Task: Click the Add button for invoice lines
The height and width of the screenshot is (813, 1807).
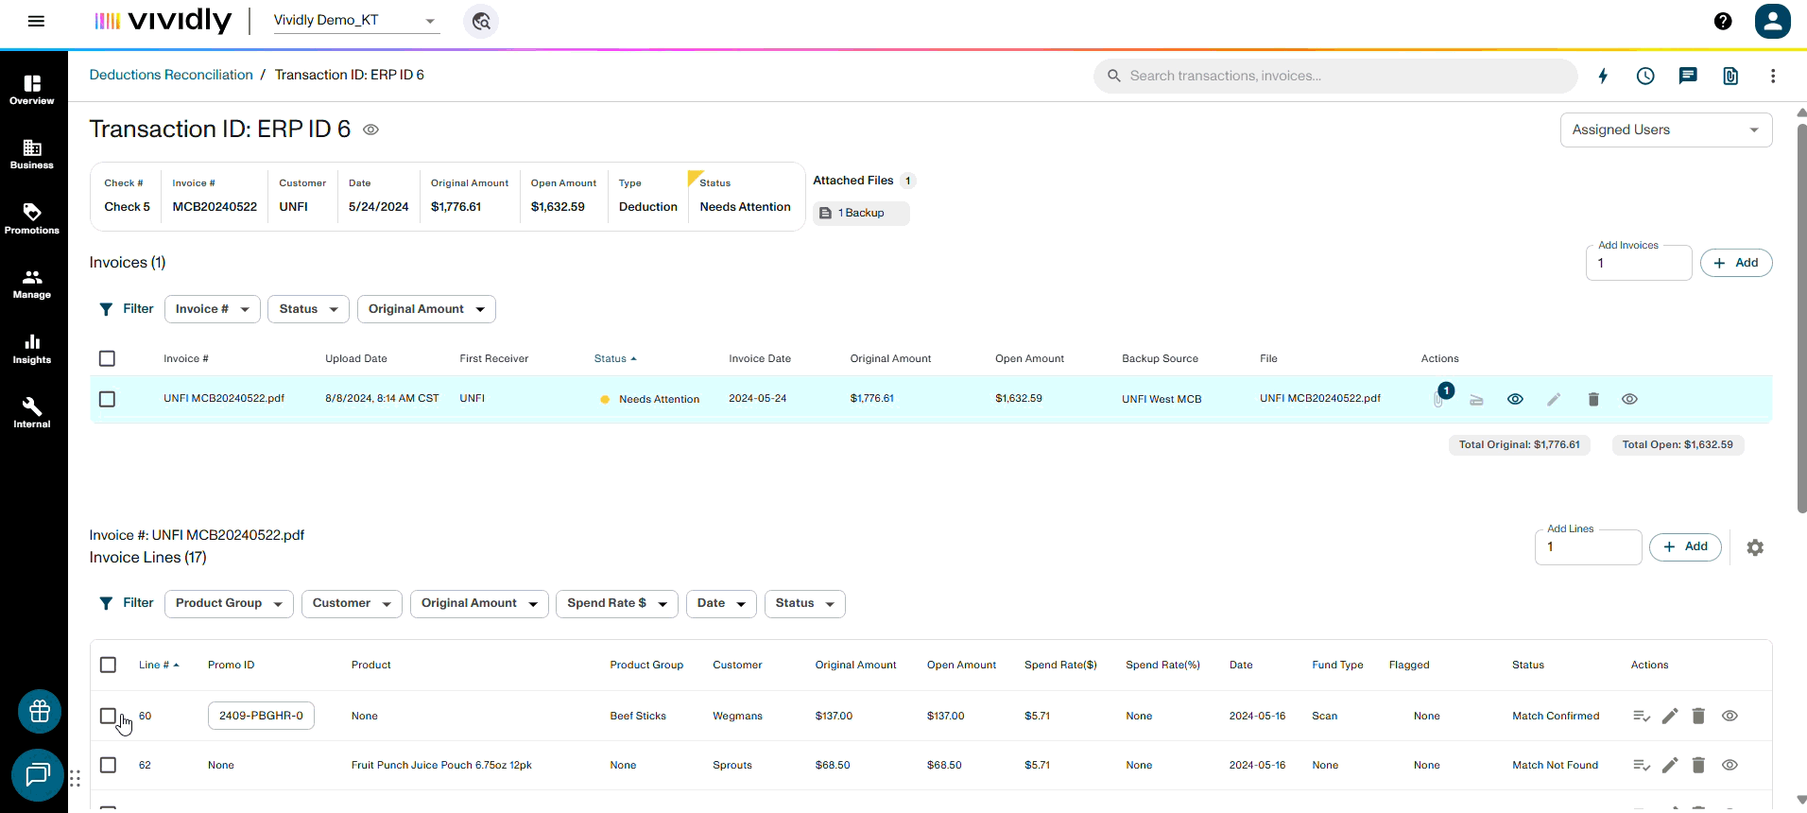Action: point(1685,546)
